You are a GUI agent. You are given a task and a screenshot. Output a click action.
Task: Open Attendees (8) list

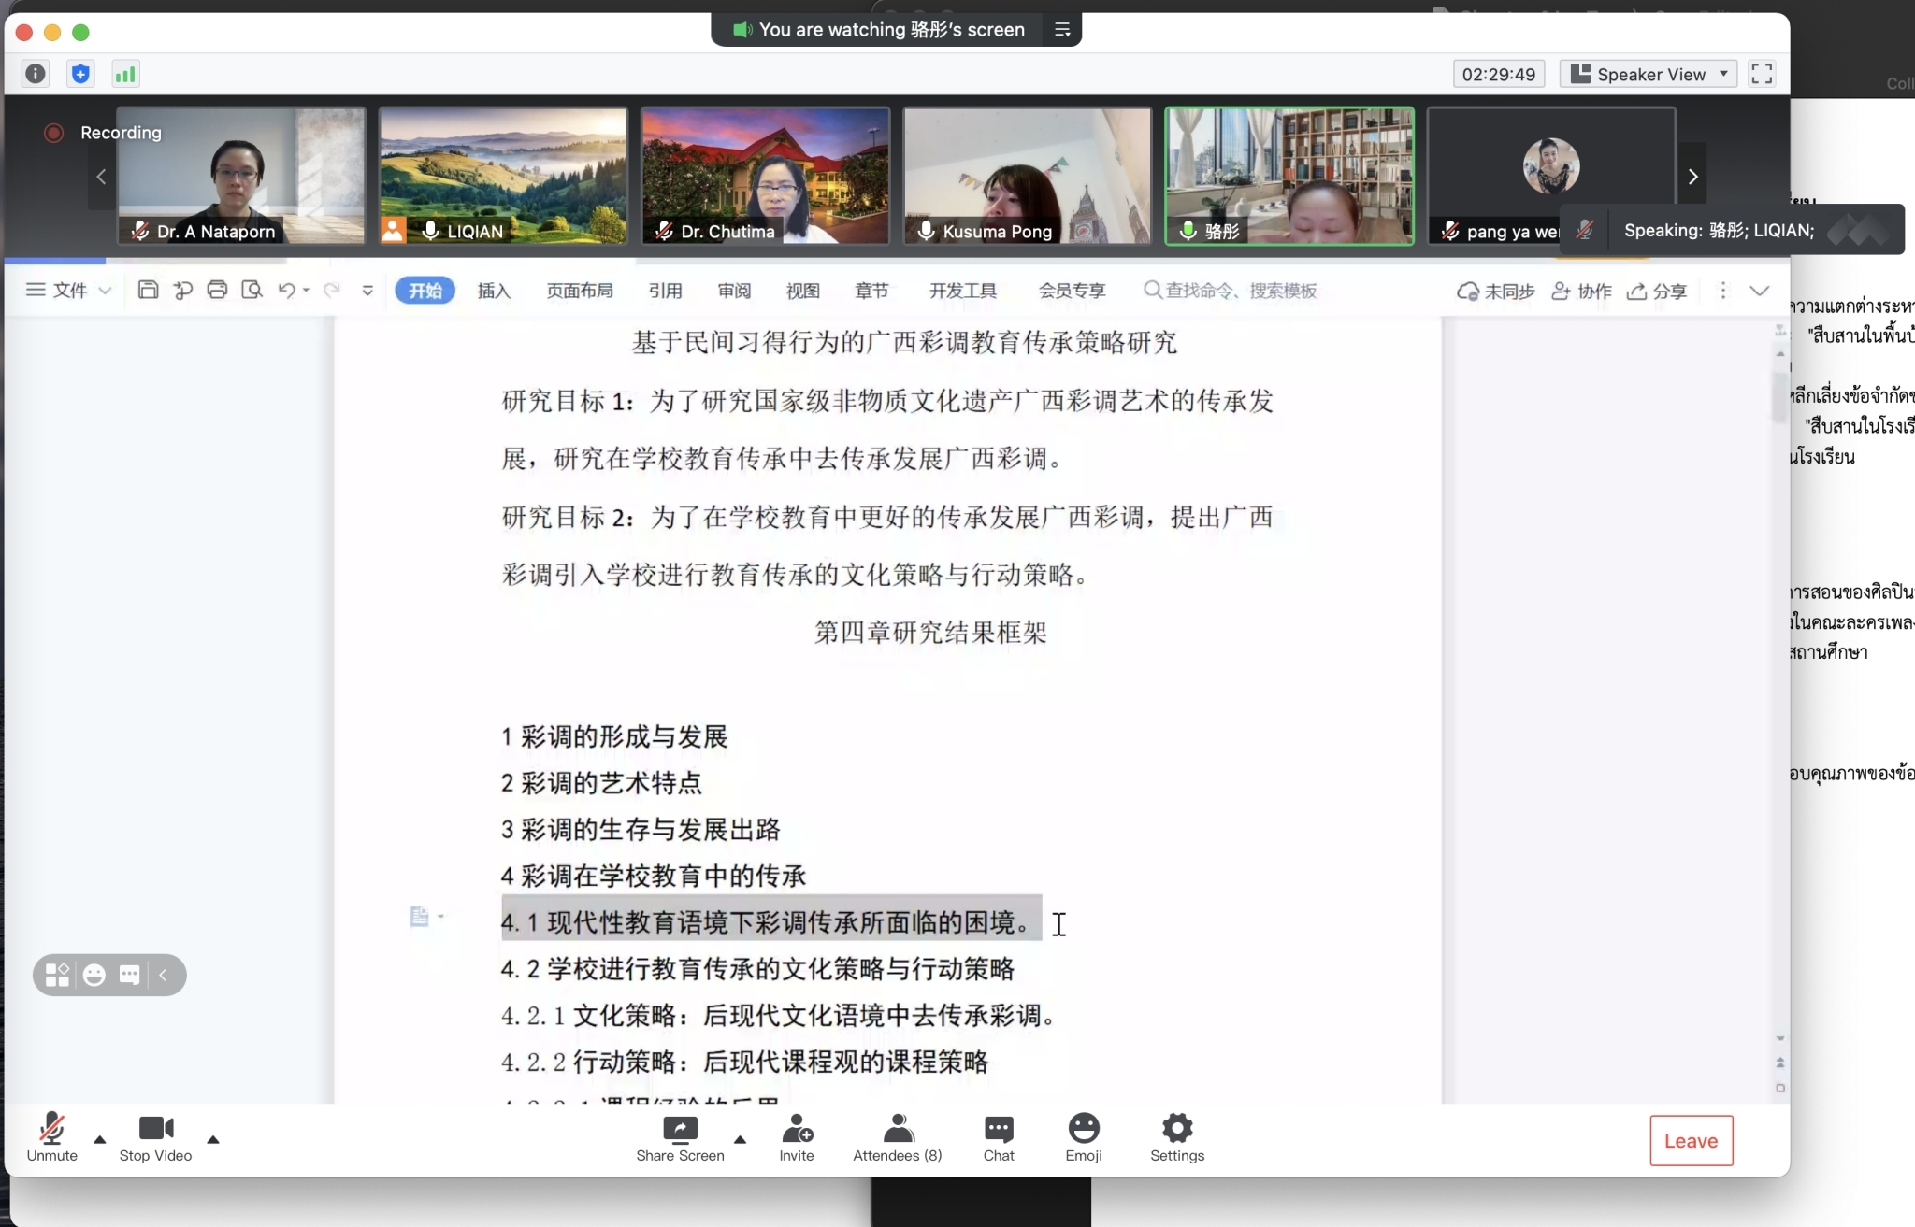point(897,1138)
